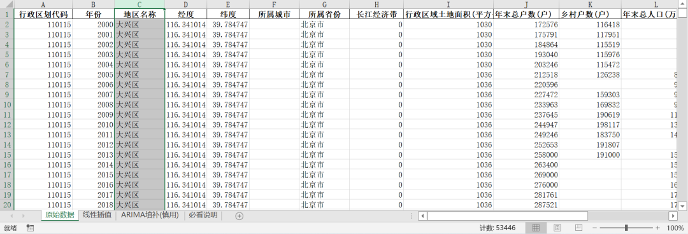Click the 经度 header cell
The height and width of the screenshot is (234, 688).
pyautogui.click(x=185, y=14)
